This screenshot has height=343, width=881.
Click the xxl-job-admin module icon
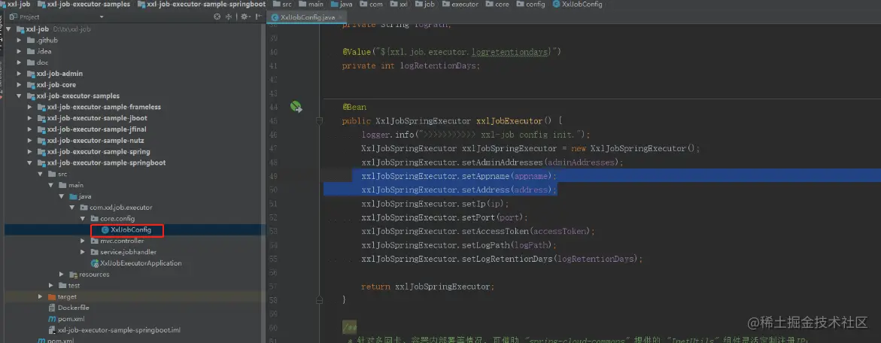tap(30, 74)
